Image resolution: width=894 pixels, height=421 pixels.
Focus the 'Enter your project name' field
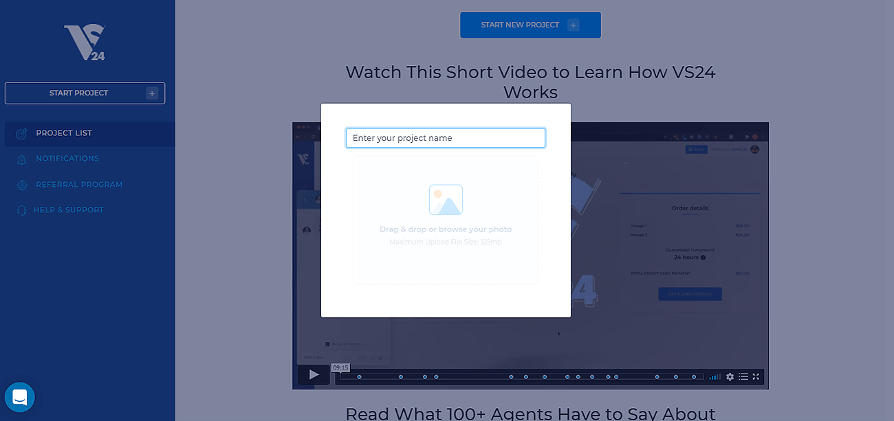[x=446, y=138]
